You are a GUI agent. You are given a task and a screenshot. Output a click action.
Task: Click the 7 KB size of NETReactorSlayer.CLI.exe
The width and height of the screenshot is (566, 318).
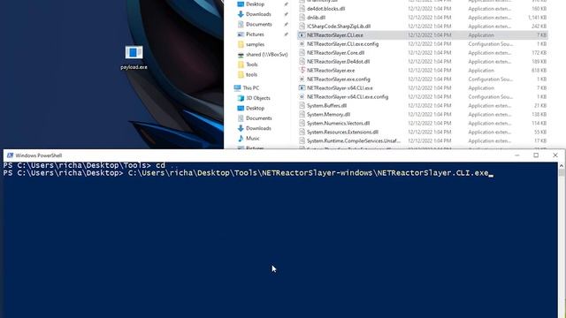[x=541, y=35]
